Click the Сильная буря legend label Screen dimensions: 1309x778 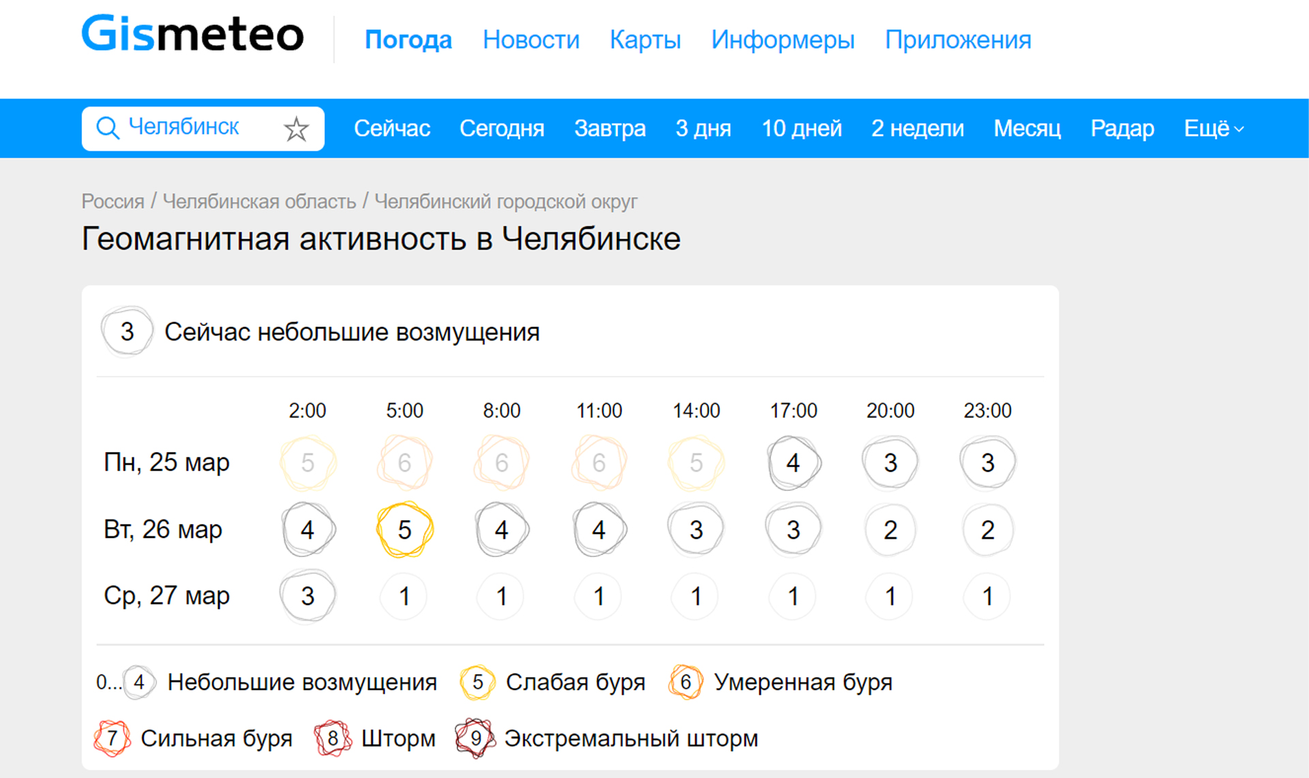tap(216, 738)
